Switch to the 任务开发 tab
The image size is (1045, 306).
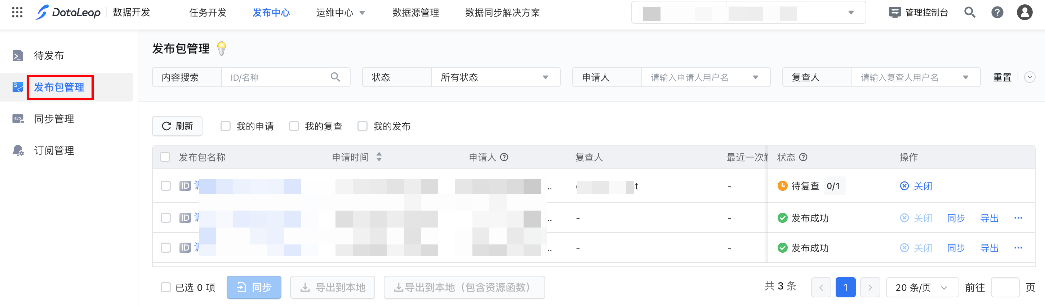[208, 13]
